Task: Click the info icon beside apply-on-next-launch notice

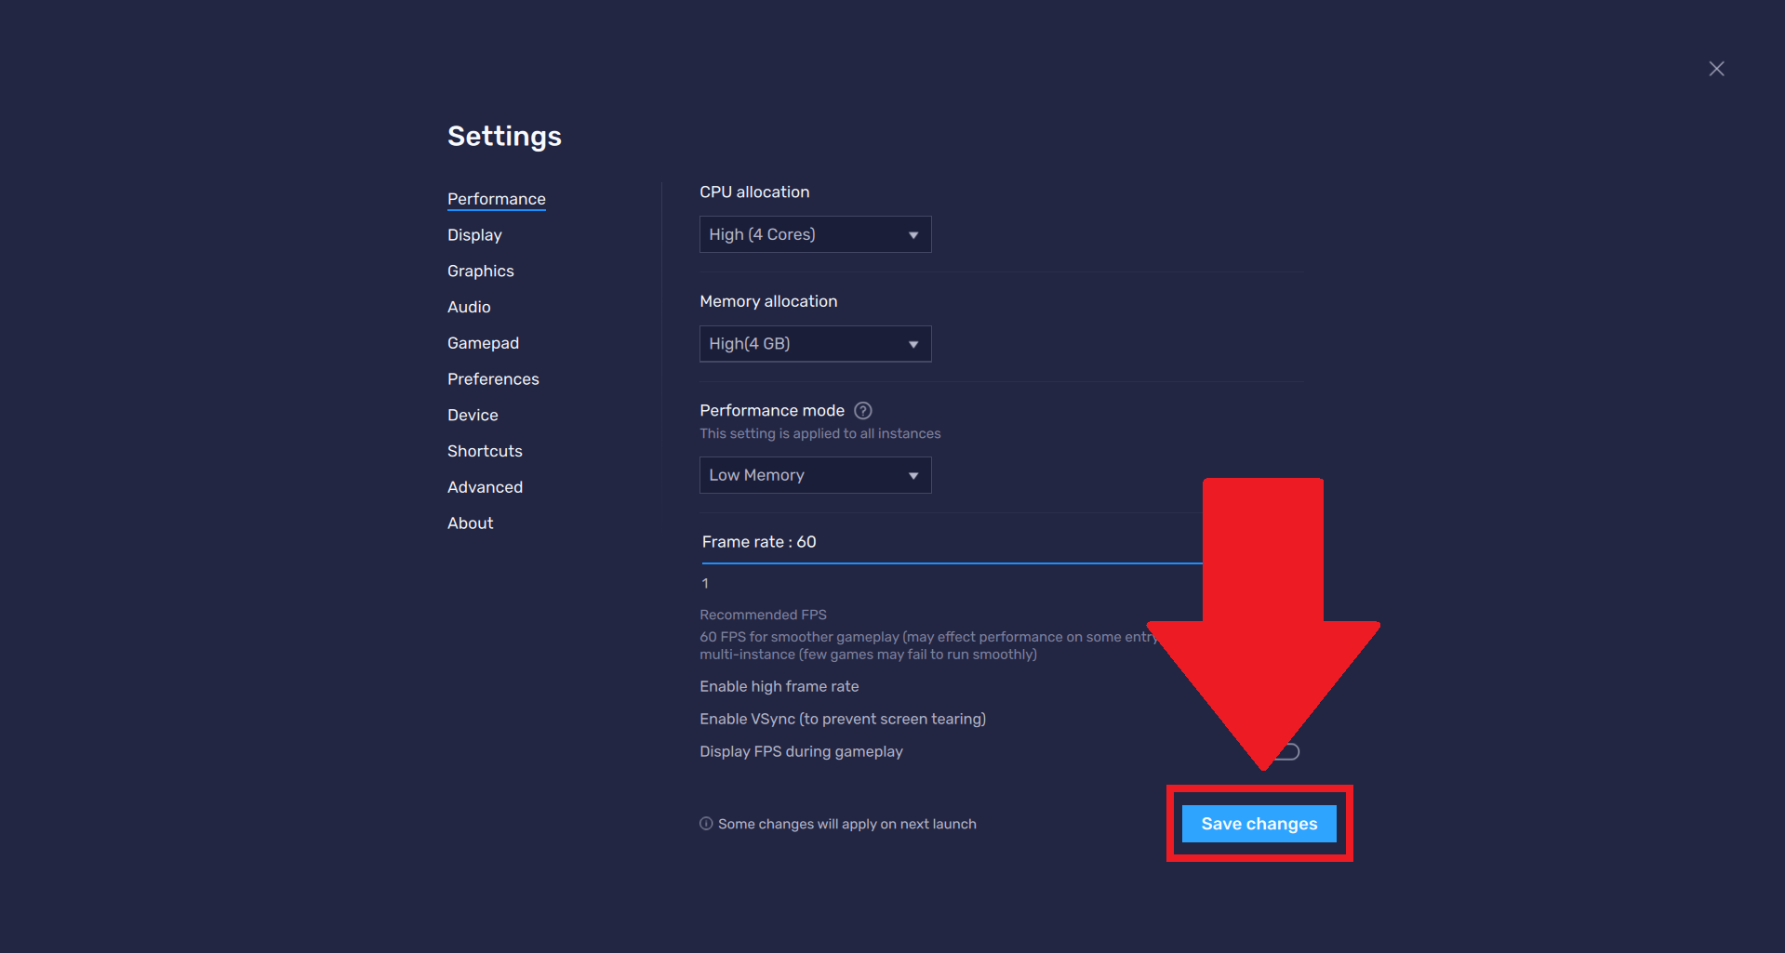Action: [x=705, y=824]
